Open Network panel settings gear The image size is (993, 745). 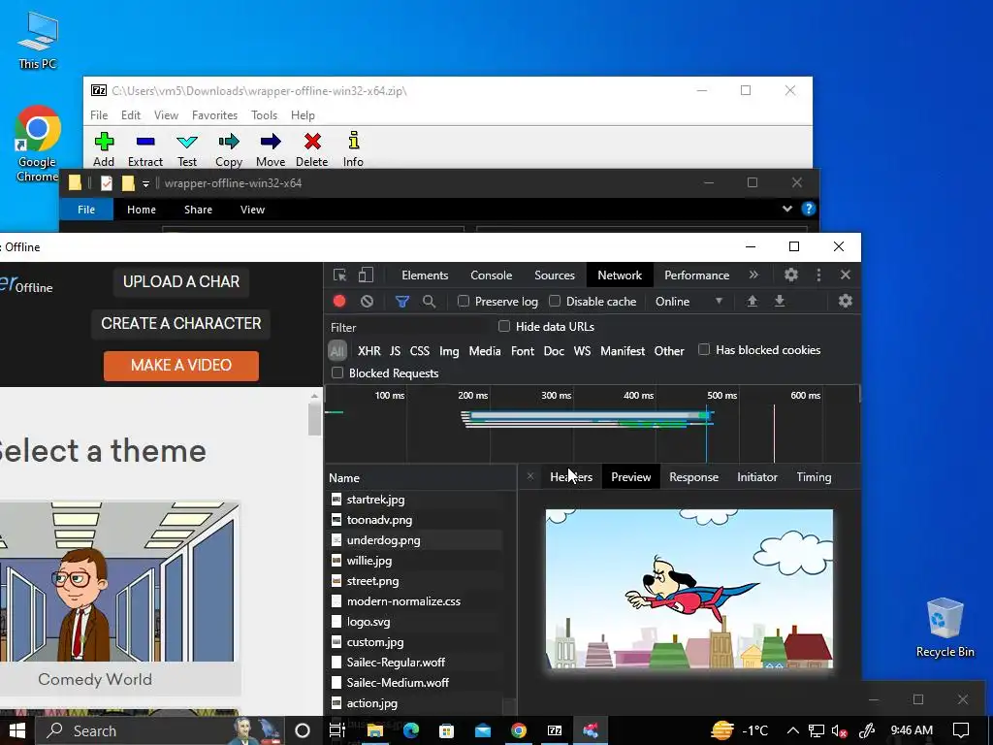click(846, 302)
